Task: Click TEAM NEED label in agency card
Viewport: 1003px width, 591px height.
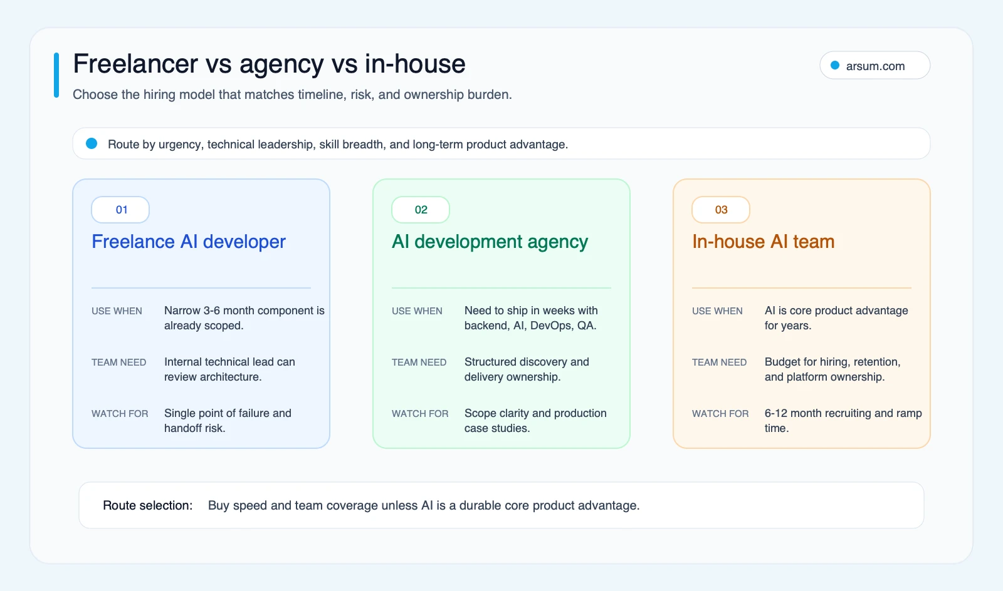Action: [x=419, y=362]
